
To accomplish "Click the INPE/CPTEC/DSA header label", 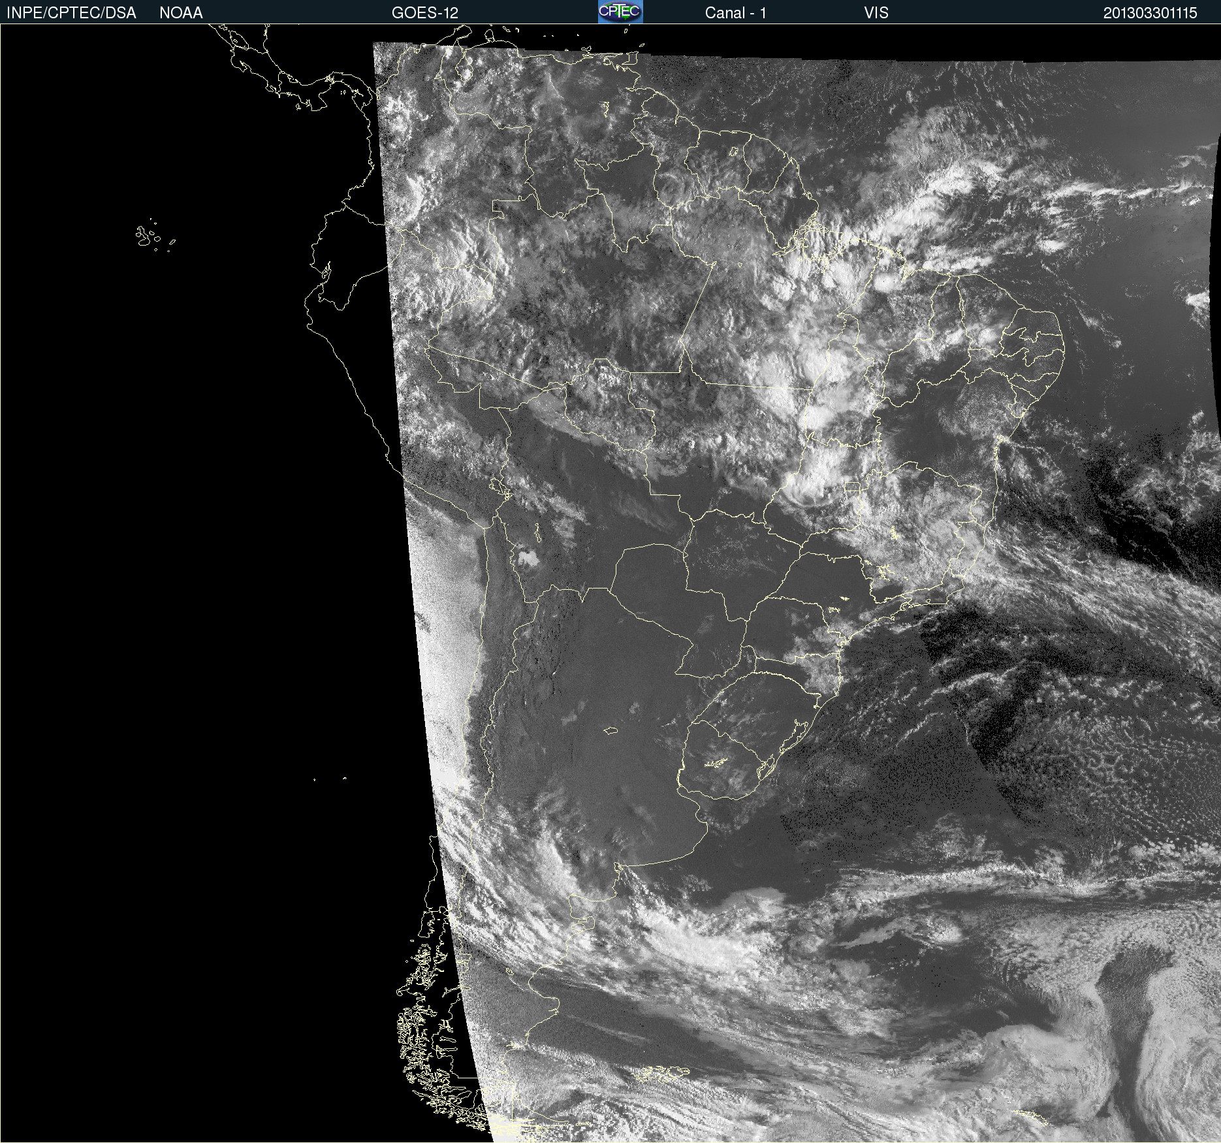I will [71, 13].
